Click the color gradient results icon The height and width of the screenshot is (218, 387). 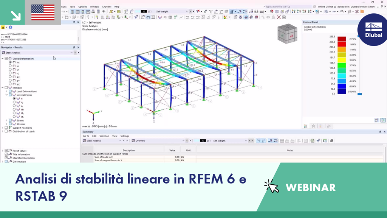pos(225,17)
